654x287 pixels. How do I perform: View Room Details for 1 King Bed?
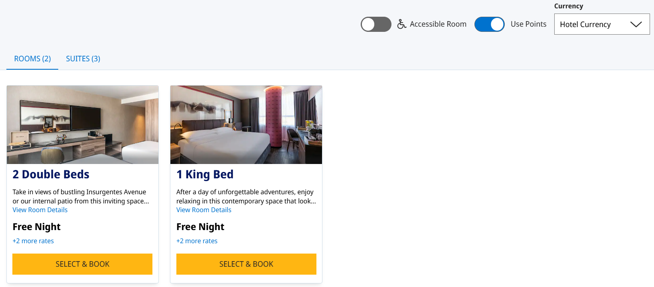click(x=204, y=210)
